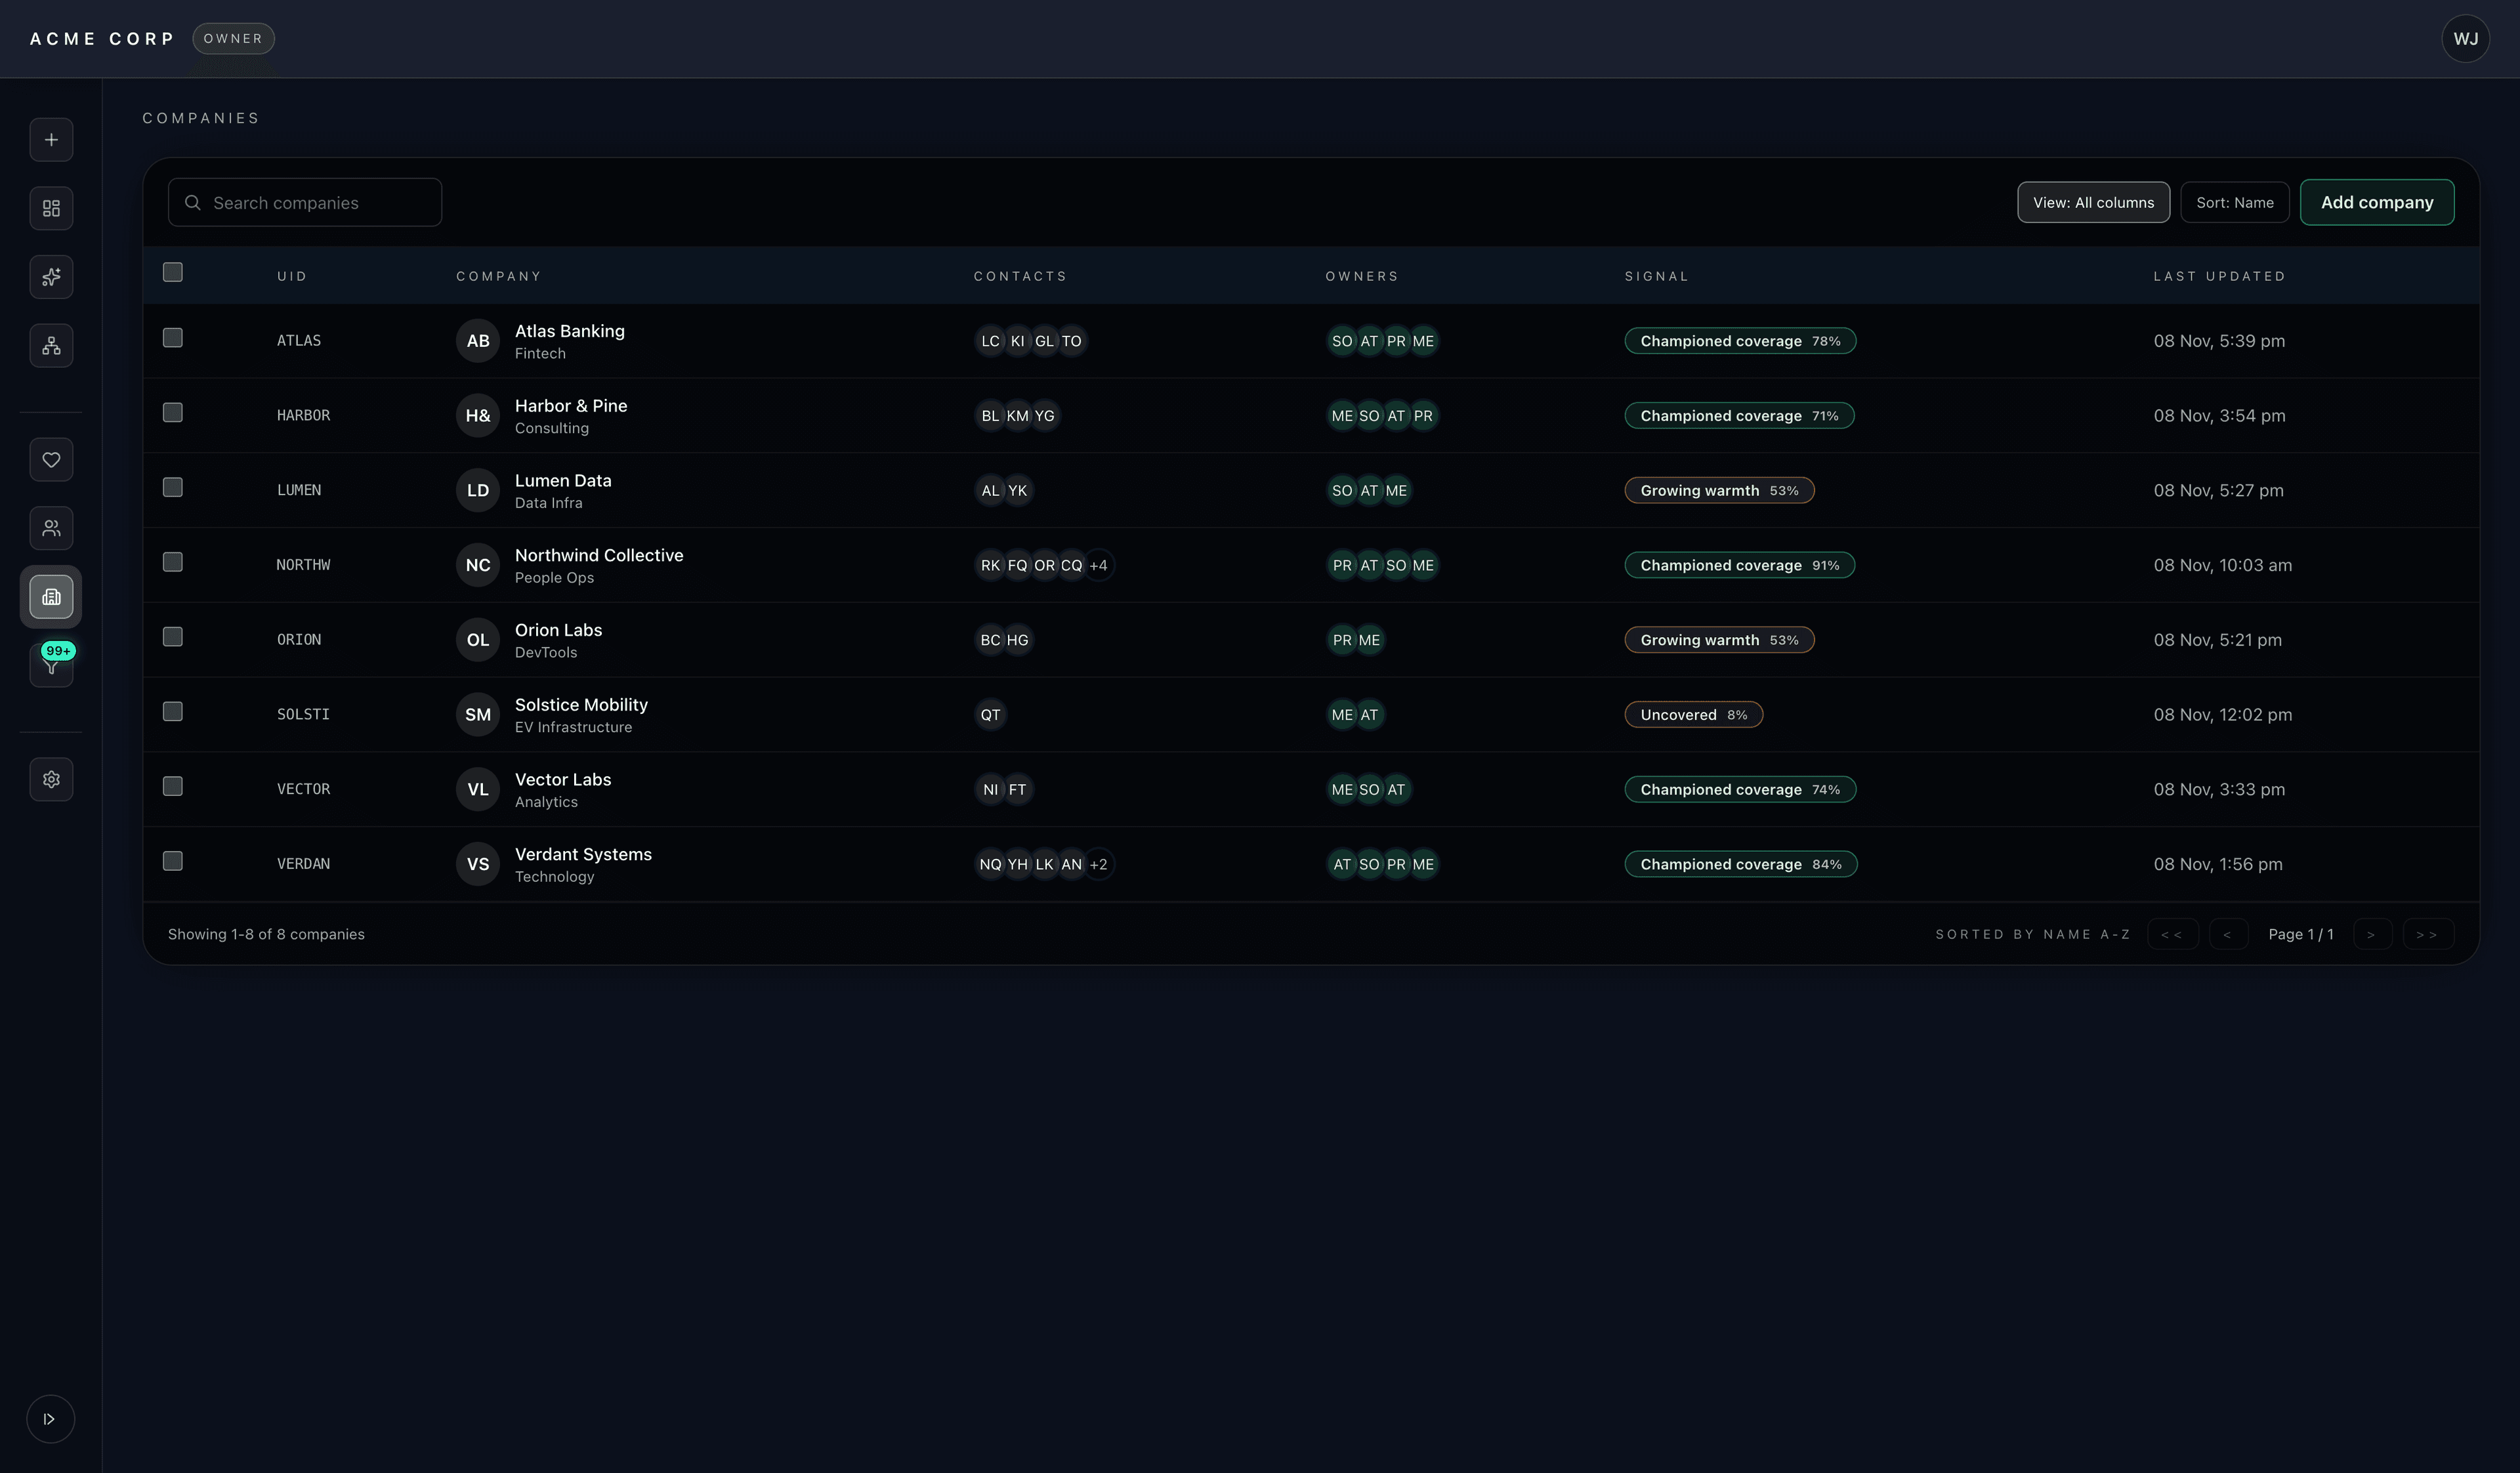Click the OWNER badge next to ACME CORP

pyautogui.click(x=233, y=38)
